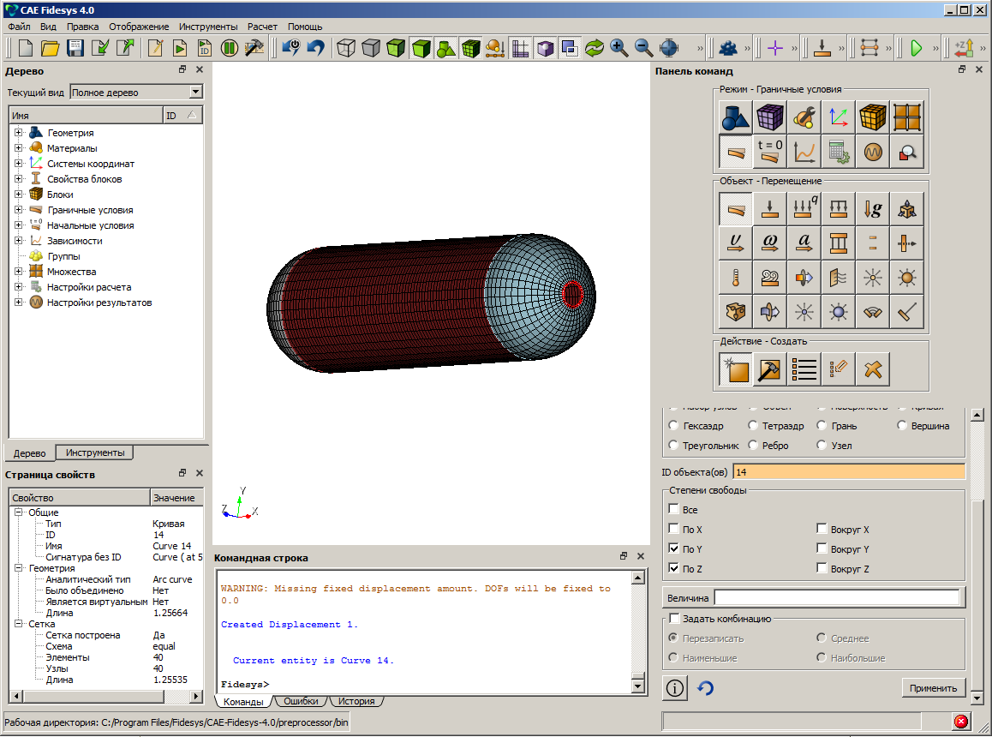
Task: Click the 'ID' column header in tree
Action: click(x=182, y=115)
